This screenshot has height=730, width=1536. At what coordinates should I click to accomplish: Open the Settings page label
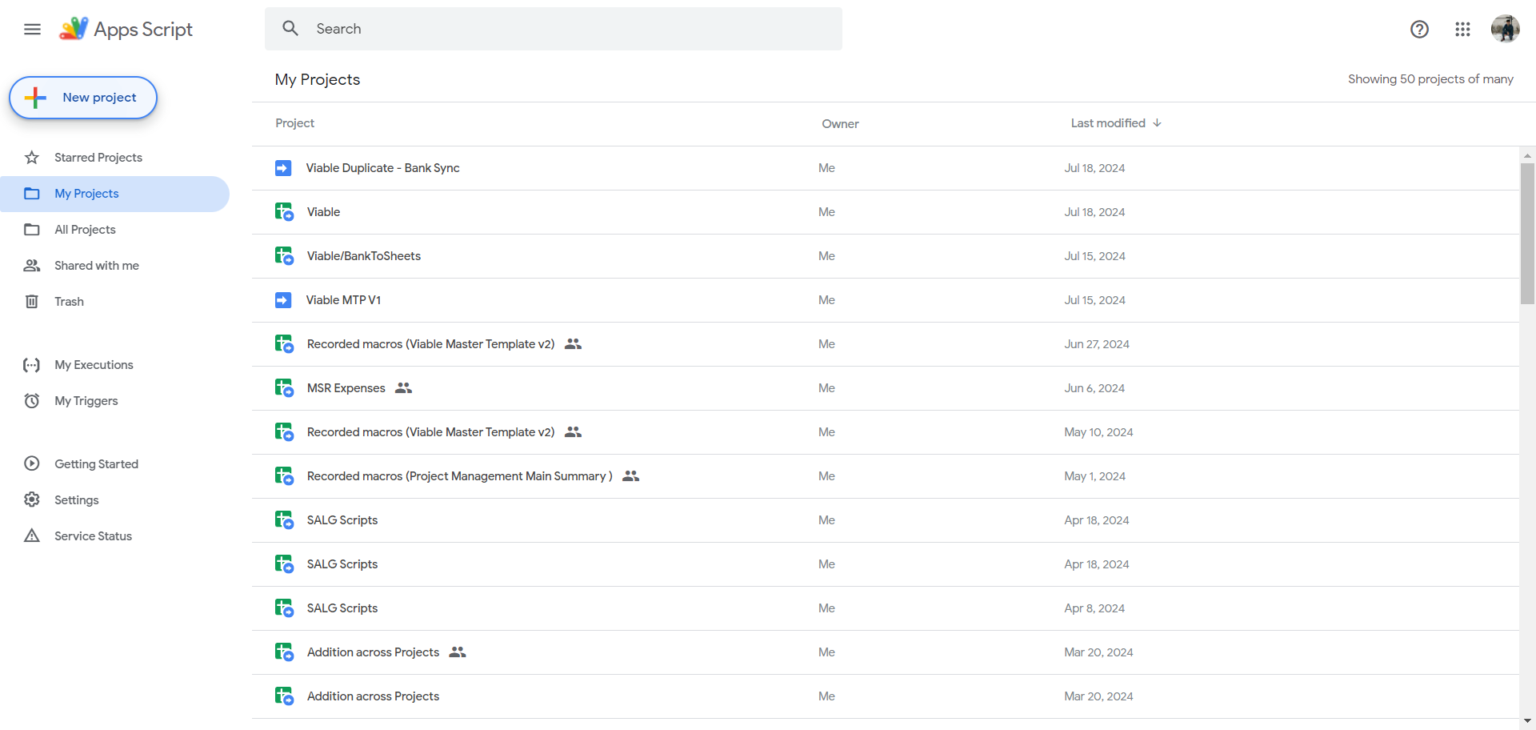[x=77, y=500]
